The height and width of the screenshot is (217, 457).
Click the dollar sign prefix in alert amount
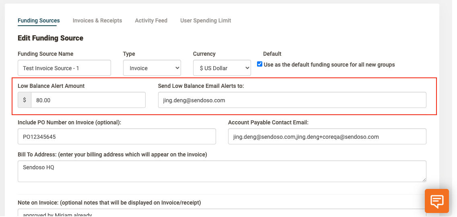pos(25,100)
